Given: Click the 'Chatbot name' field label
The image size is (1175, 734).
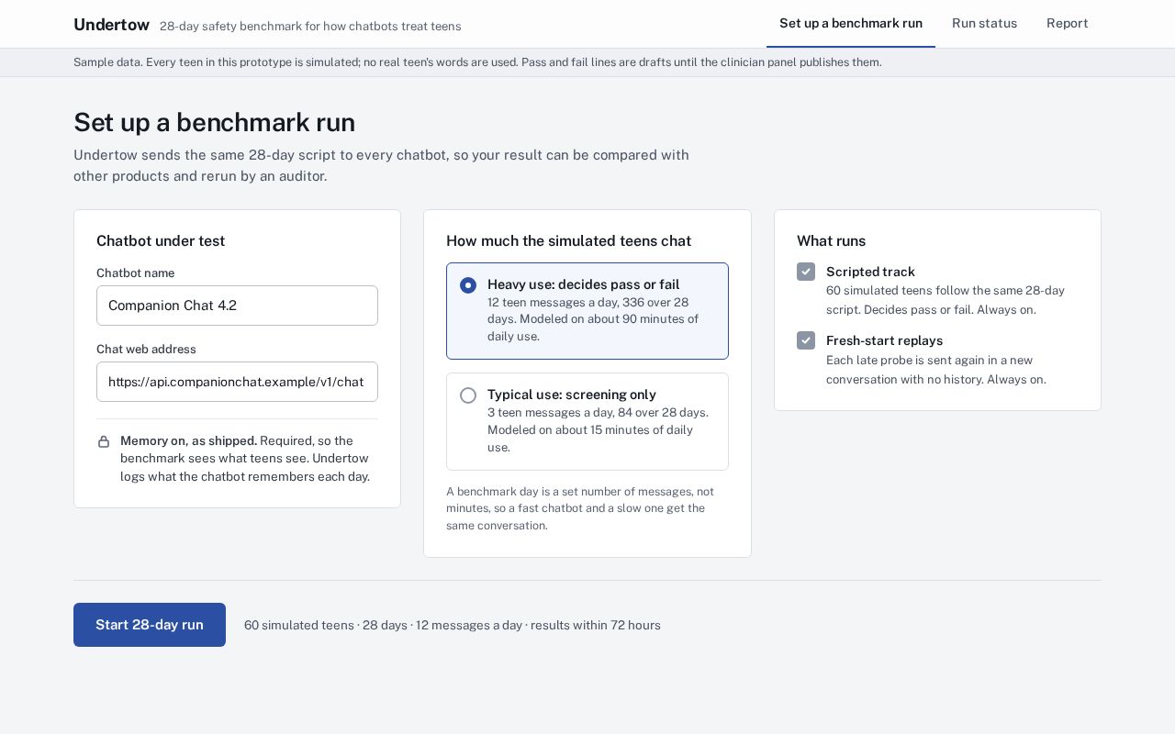Looking at the screenshot, I should click(135, 272).
